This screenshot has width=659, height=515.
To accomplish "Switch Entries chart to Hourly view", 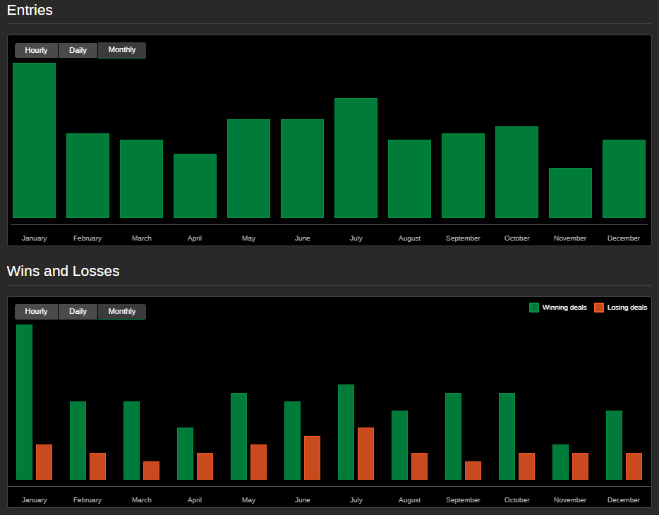I will click(x=36, y=51).
